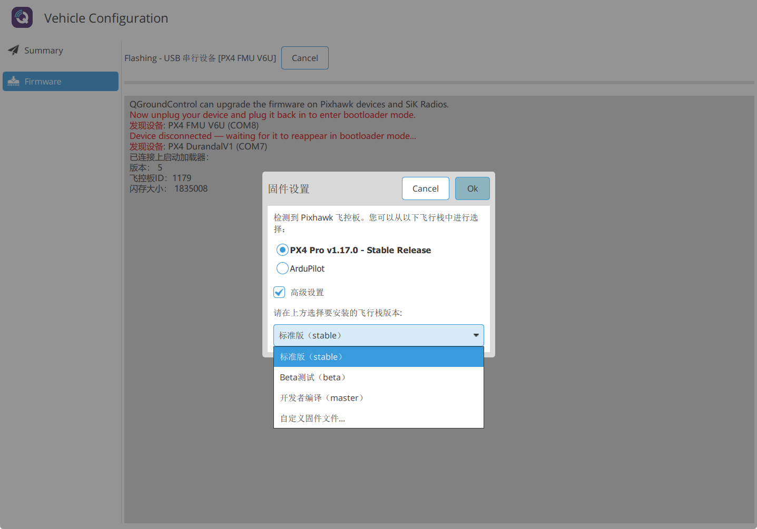This screenshot has height=529, width=757.
Task: Select the ArduPilot radio button
Action: (x=282, y=268)
